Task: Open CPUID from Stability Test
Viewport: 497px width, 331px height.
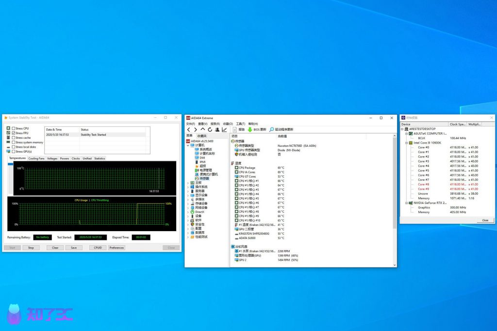Action: pyautogui.click(x=98, y=248)
